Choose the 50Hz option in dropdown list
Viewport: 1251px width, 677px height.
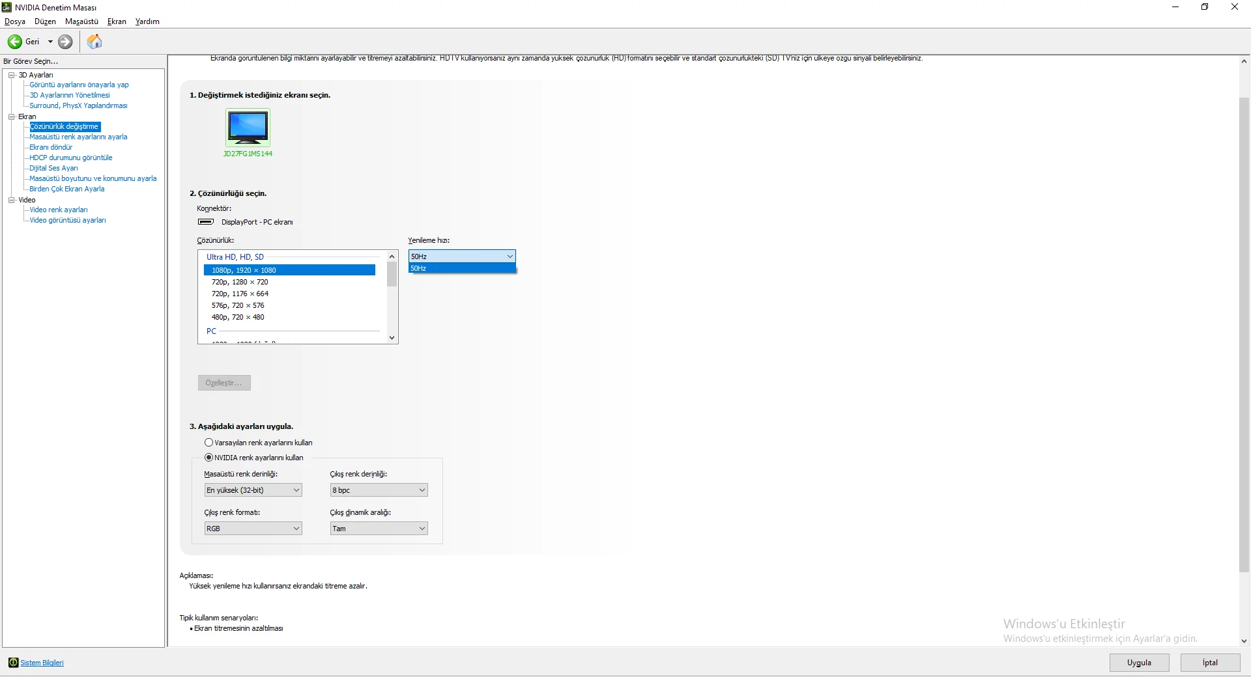pyautogui.click(x=462, y=268)
